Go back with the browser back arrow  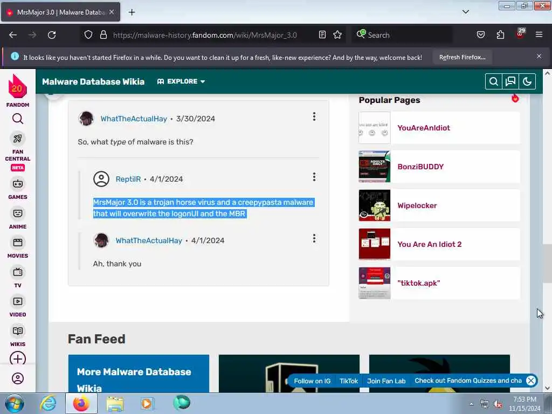pyautogui.click(x=13, y=35)
